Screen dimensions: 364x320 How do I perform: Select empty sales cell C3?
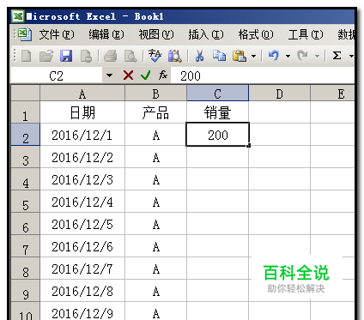pos(218,157)
